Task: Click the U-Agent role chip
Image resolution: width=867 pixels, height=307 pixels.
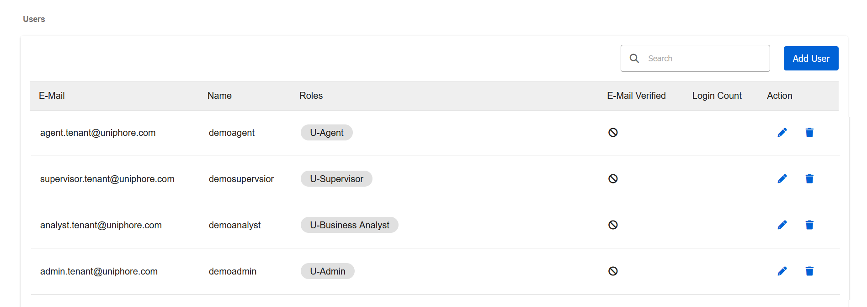Action: [x=326, y=133]
